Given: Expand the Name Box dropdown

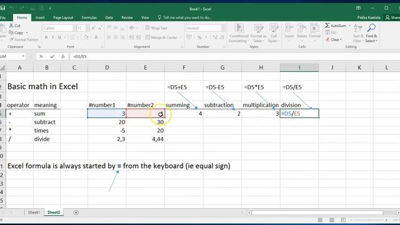Looking at the screenshot, I should 23,56.
